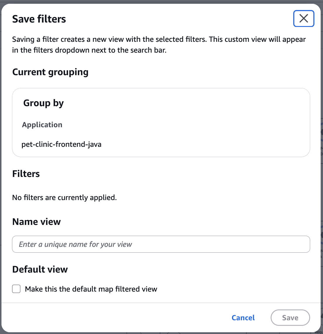The width and height of the screenshot is (323, 334).
Task: Click the Current grouping section heading
Action: pyautogui.click(x=50, y=72)
